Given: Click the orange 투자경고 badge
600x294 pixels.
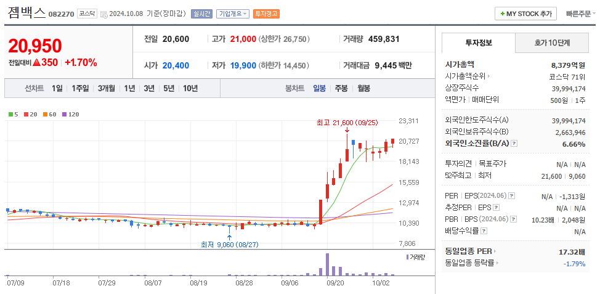Looking at the screenshot, I should [x=266, y=14].
